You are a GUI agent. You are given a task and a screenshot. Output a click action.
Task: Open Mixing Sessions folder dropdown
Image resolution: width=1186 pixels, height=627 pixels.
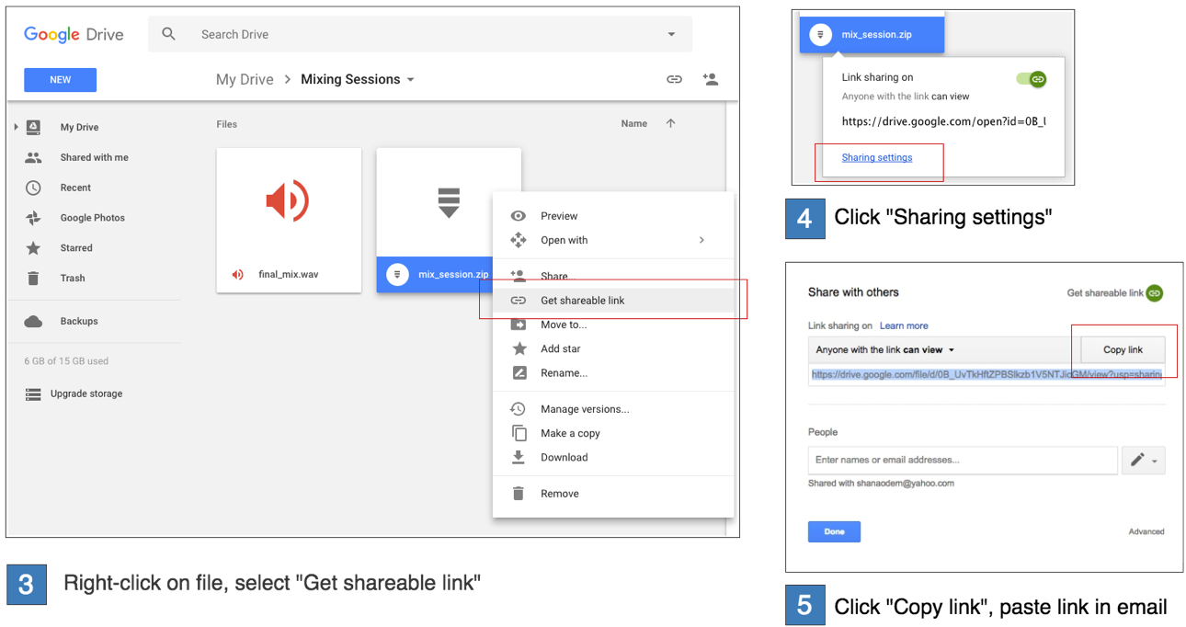[410, 80]
